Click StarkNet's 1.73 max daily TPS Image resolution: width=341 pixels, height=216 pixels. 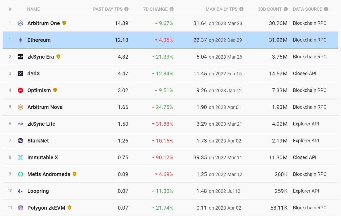[202, 141]
